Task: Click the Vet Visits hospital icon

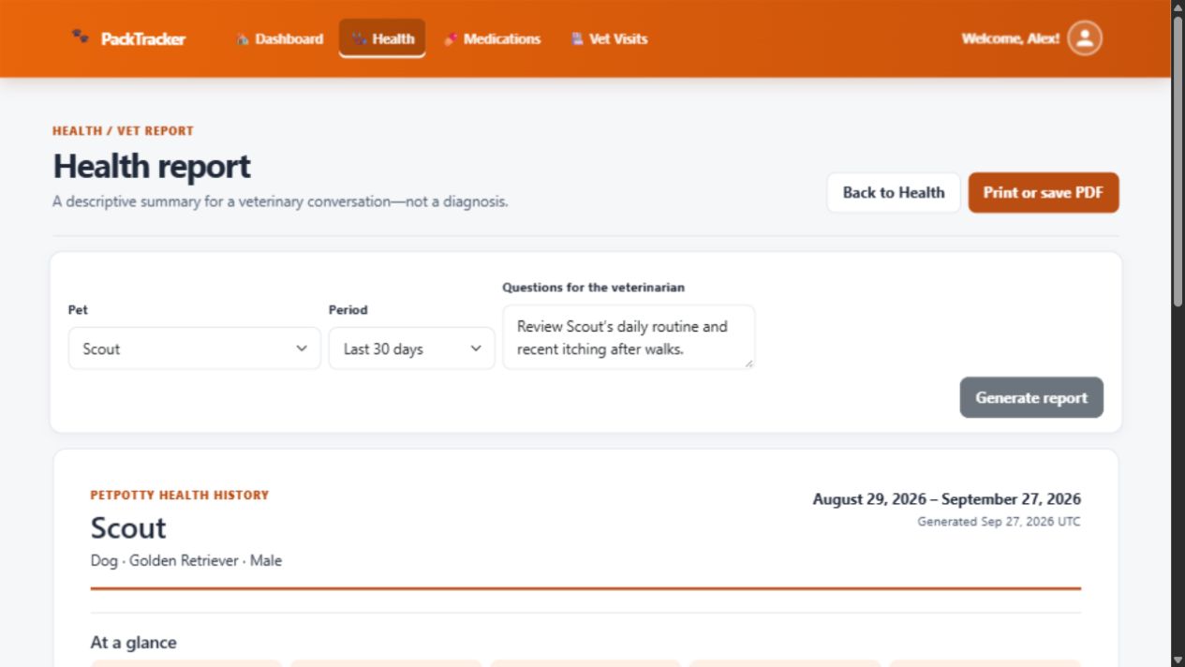Action: tap(577, 39)
